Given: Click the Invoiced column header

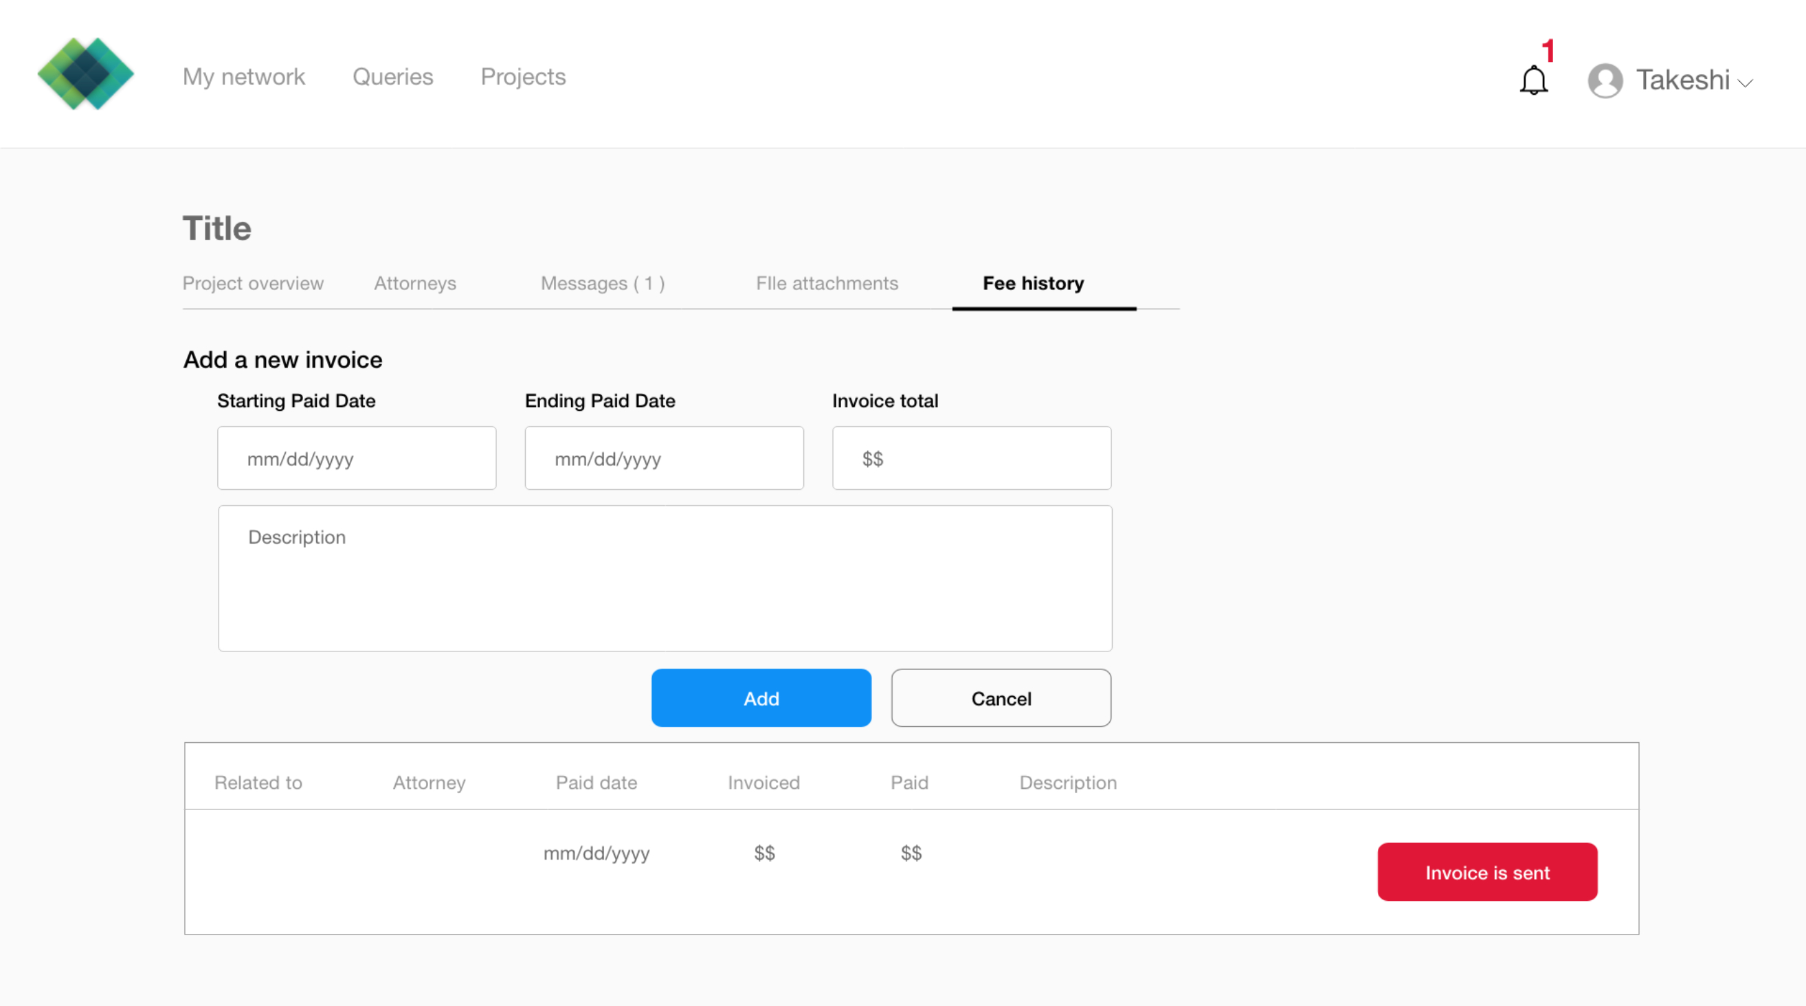Looking at the screenshot, I should 763,783.
